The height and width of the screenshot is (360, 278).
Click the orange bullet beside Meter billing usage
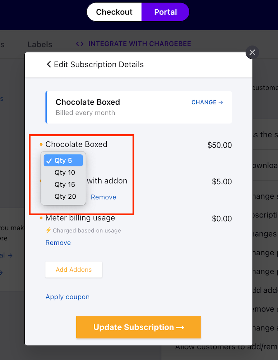click(41, 218)
